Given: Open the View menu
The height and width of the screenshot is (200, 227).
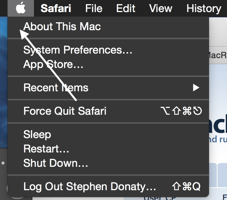Looking at the screenshot, I should (161, 8).
